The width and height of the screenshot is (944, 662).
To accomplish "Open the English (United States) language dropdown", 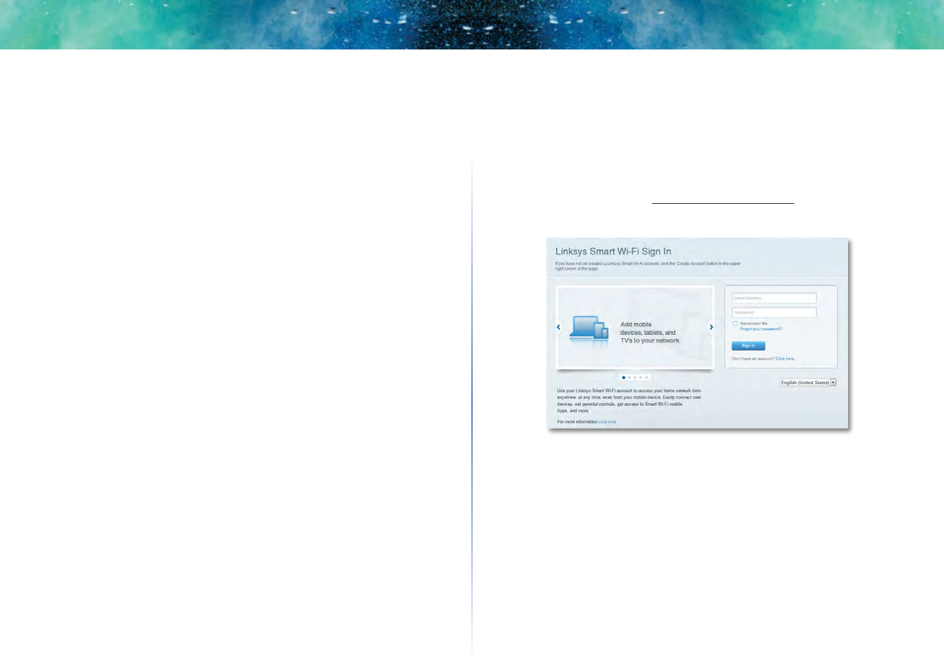I will click(x=808, y=383).
